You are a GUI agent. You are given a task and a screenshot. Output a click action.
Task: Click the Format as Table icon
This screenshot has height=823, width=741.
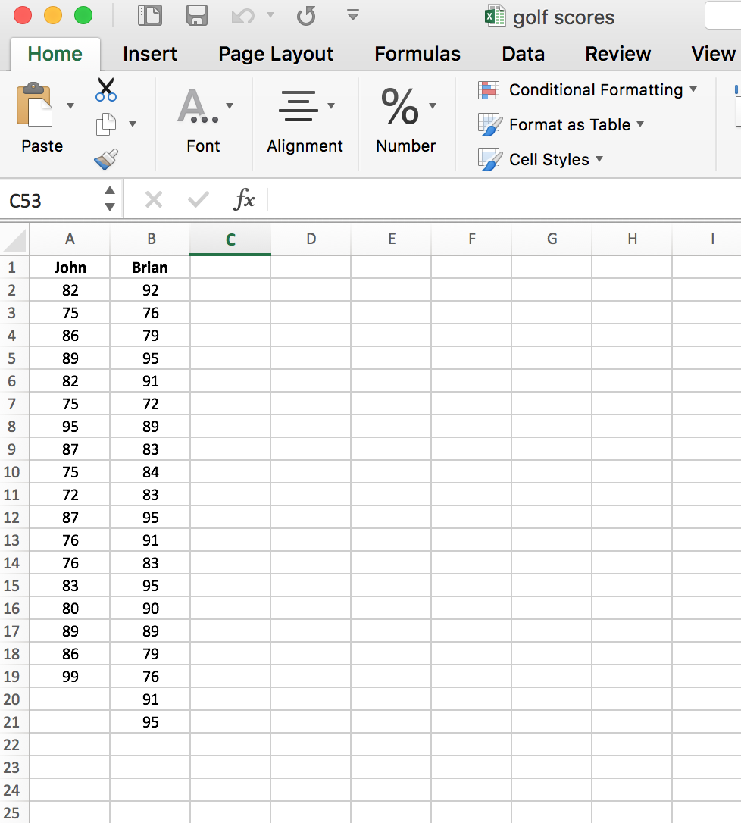point(488,124)
